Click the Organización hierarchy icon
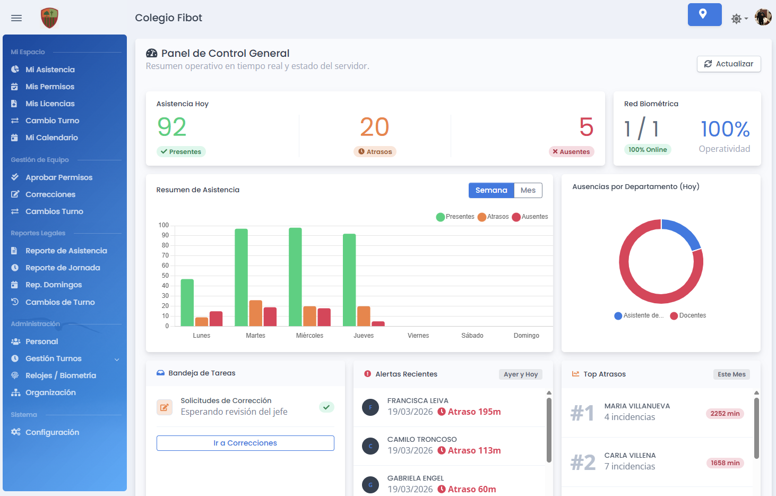This screenshot has height=496, width=776. 16,392
